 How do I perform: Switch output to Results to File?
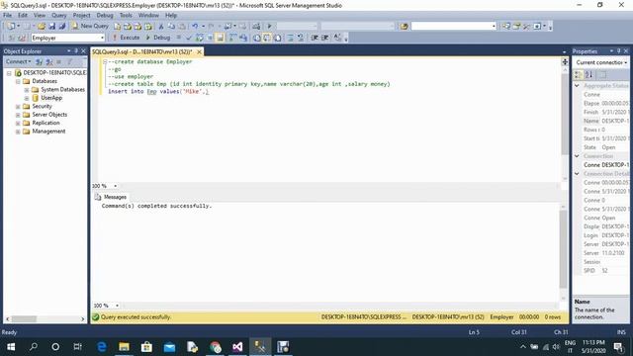pyautogui.click(x=277, y=38)
